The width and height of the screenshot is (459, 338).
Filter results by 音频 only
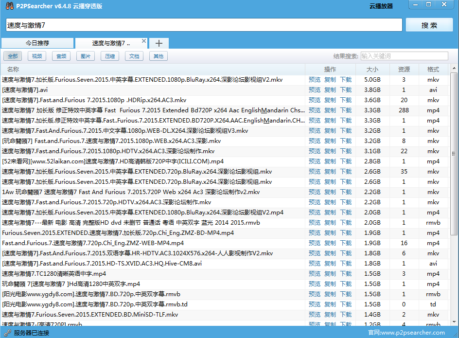(61, 56)
